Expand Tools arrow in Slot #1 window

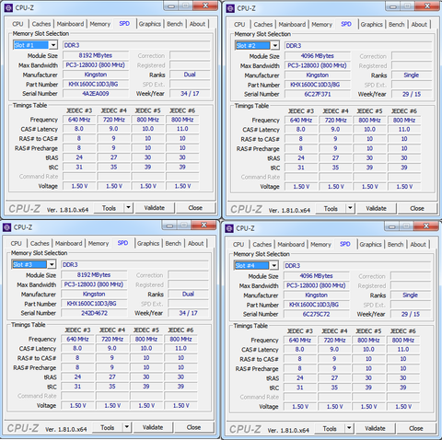click(x=128, y=208)
